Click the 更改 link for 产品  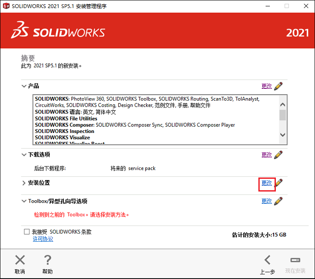[266, 86]
